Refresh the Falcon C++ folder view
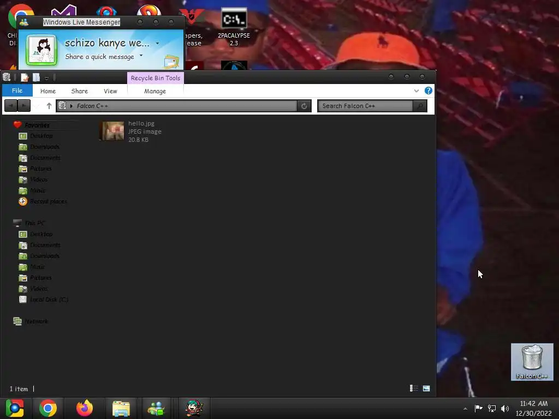The width and height of the screenshot is (559, 419). coord(304,106)
